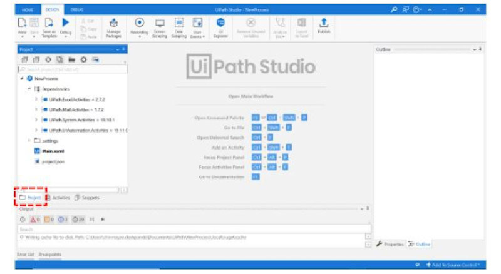Toggle warning messages filter in Output

(49, 220)
